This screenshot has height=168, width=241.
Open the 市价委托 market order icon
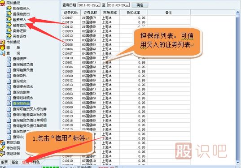[2, 42]
